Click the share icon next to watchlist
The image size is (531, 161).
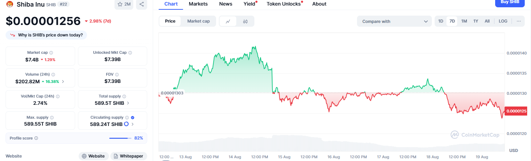(142, 4)
